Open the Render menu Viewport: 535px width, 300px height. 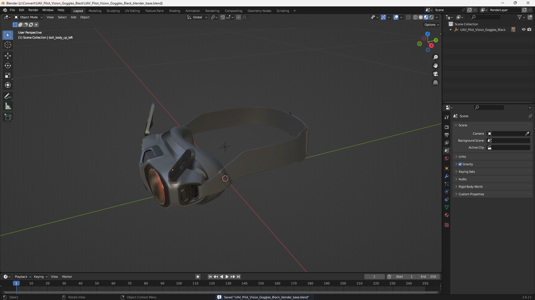pyautogui.click(x=33, y=10)
